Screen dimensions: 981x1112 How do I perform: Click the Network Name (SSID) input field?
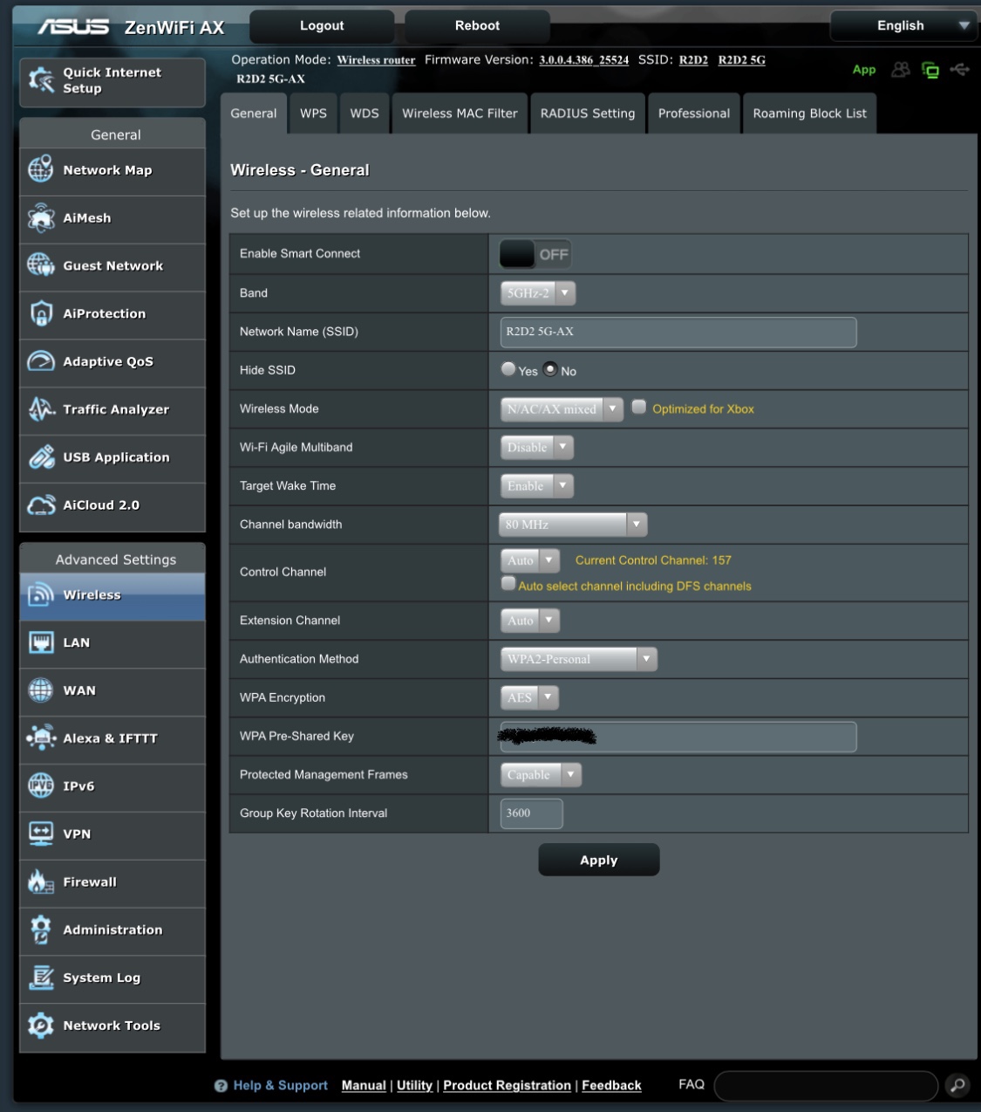(x=678, y=332)
